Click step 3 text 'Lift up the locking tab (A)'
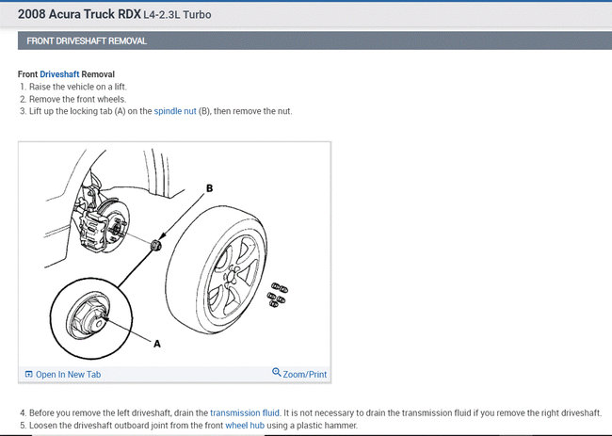This screenshot has height=436, width=612. click(x=77, y=111)
